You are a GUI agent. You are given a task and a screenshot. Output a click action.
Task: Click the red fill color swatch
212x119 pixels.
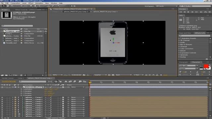click(206, 66)
